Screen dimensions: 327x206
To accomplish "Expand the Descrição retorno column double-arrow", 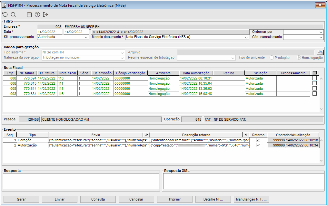I will pyautogui.click(x=246, y=135).
